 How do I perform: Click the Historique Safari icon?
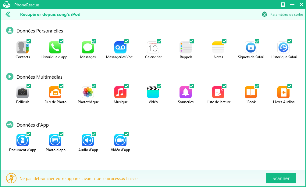(283, 47)
